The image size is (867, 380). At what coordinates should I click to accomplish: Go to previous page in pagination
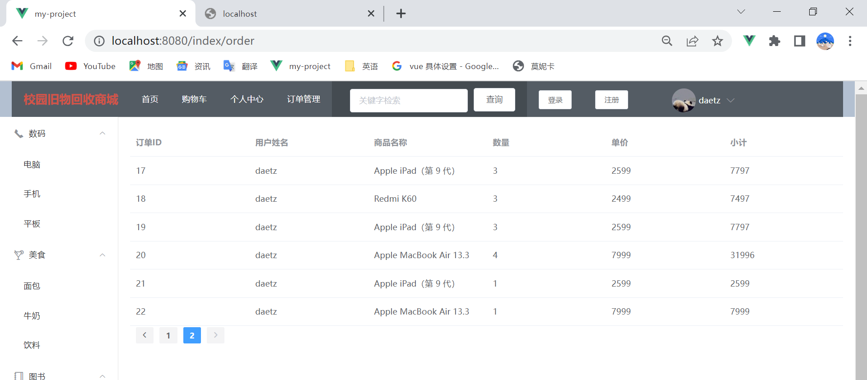[x=144, y=335]
